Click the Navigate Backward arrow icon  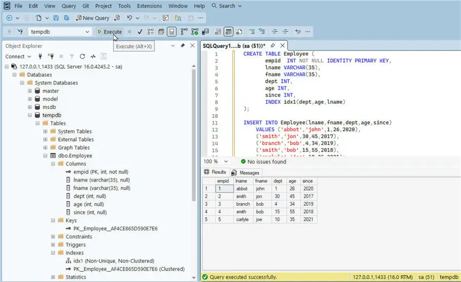[9, 18]
